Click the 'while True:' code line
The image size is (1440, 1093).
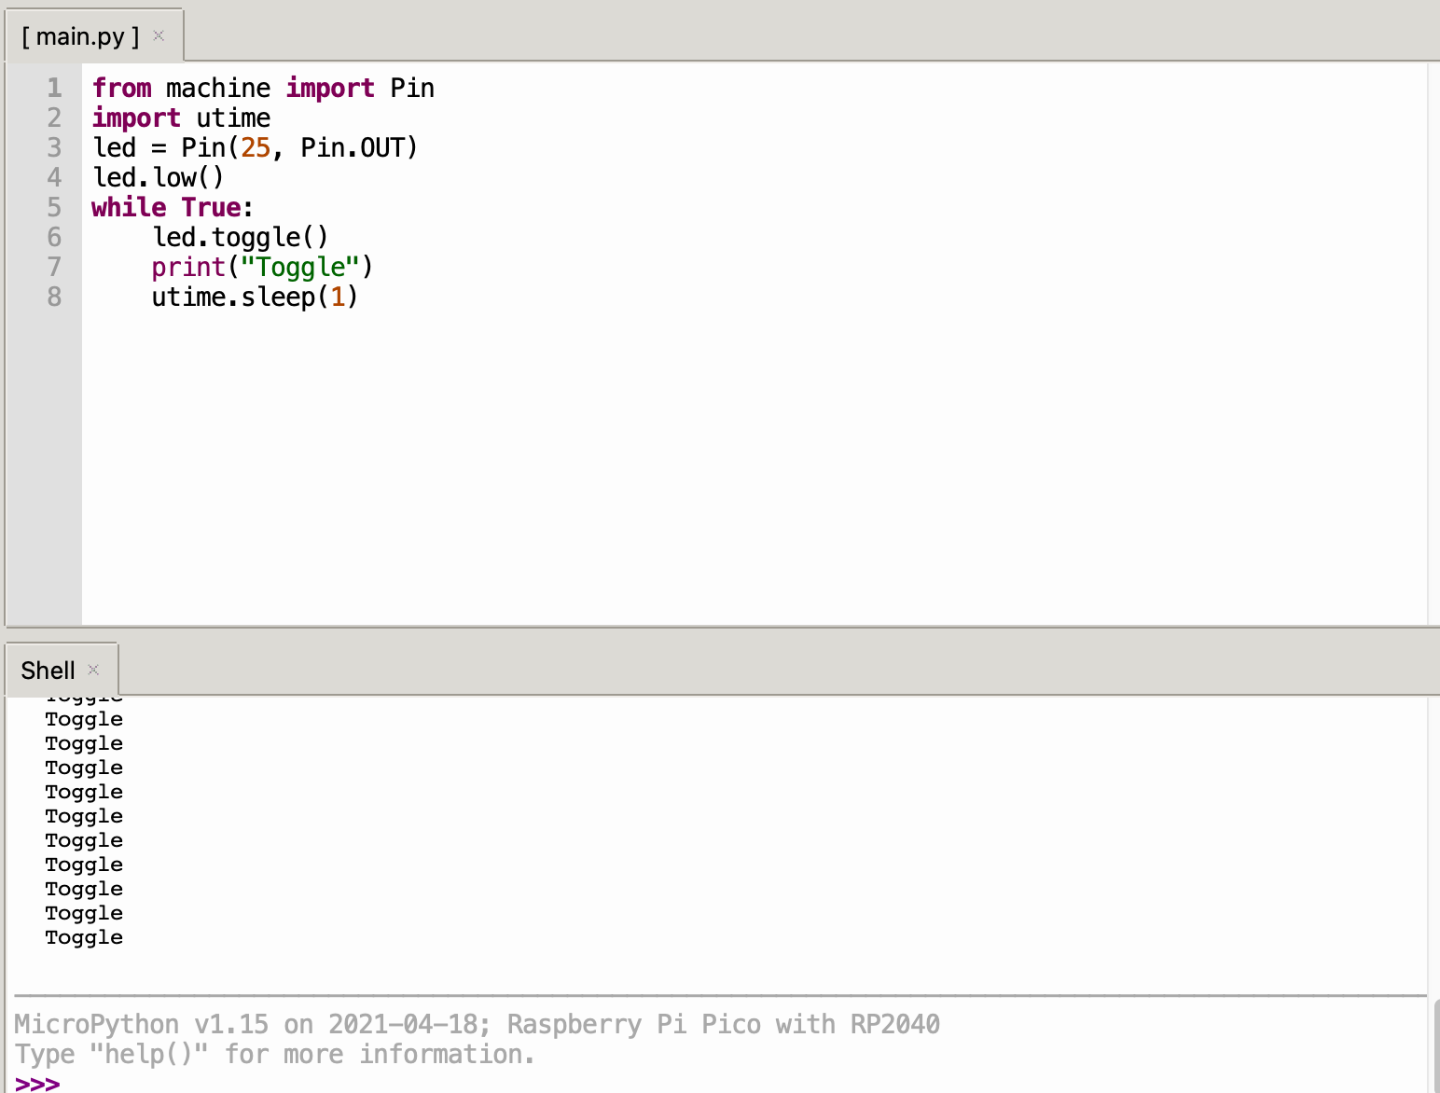click(x=173, y=207)
